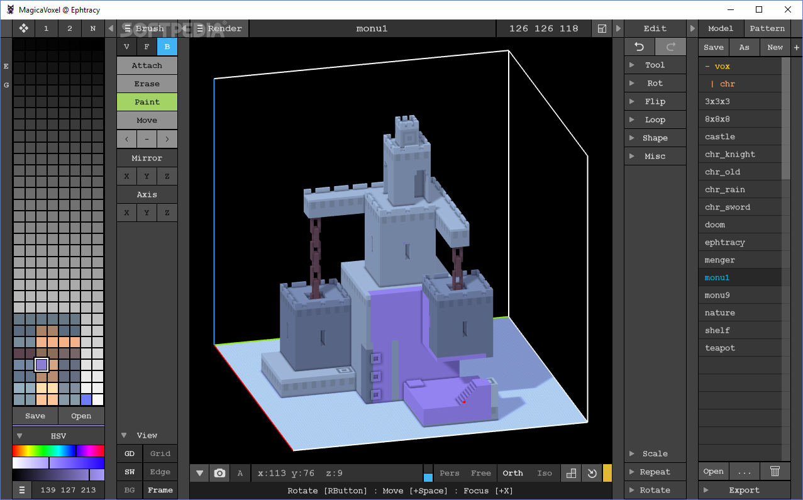Click the four-diamond palette icon

coord(23,28)
